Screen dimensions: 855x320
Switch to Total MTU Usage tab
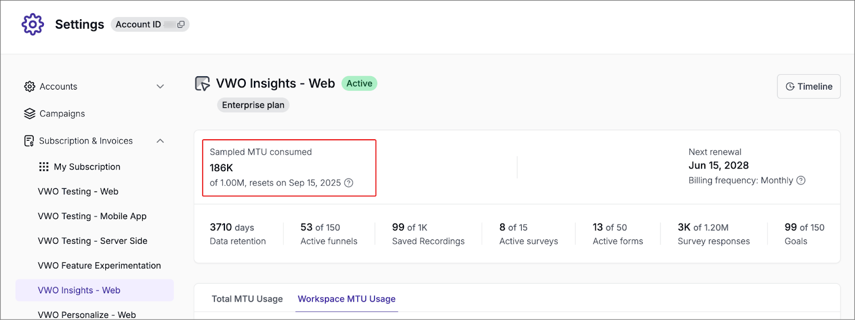[247, 299]
